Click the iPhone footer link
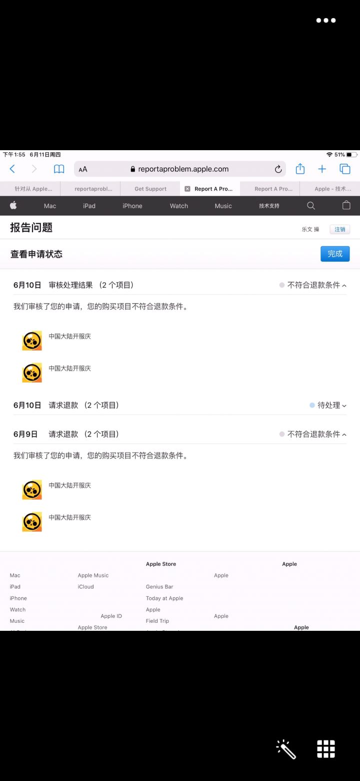The width and height of the screenshot is (360, 781). click(18, 598)
